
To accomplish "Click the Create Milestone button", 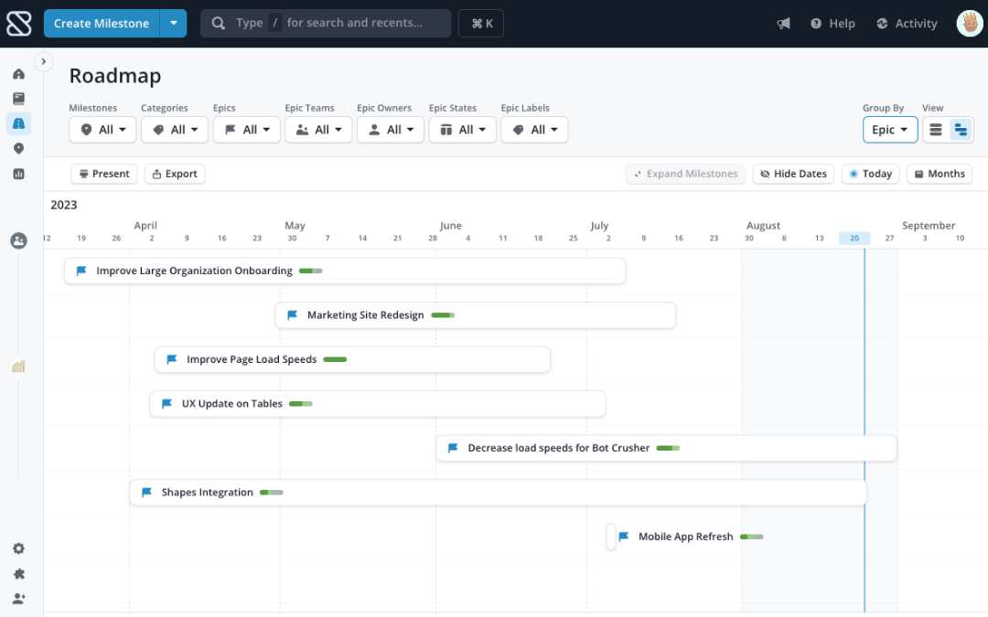I will (x=101, y=23).
